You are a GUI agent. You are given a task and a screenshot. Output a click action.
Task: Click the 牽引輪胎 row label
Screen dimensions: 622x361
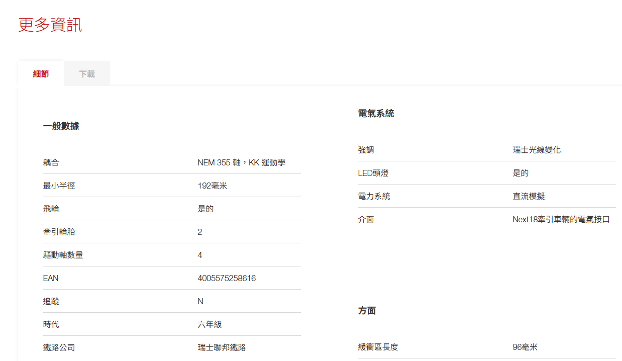pyautogui.click(x=59, y=232)
